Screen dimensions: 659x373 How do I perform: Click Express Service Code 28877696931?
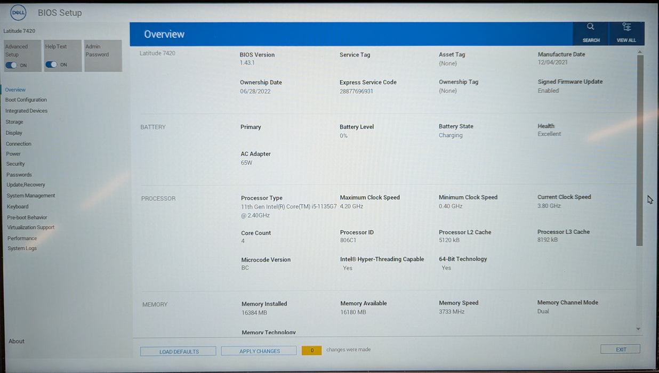(x=357, y=91)
